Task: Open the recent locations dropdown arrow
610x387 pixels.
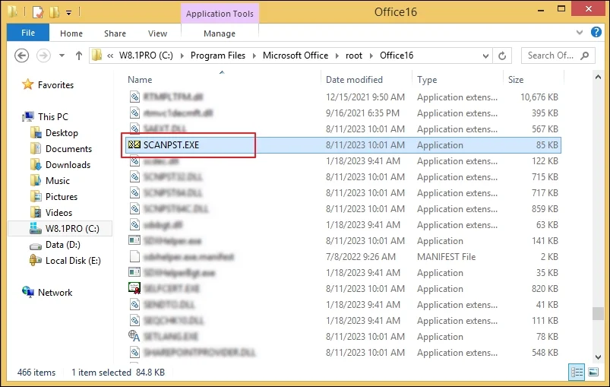Action: pos(61,56)
